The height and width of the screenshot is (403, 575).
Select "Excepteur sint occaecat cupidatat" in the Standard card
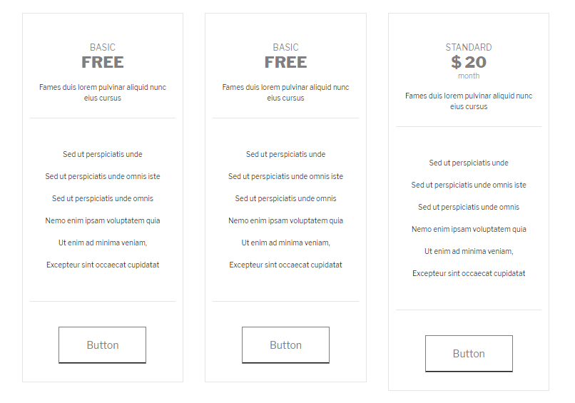(469, 273)
